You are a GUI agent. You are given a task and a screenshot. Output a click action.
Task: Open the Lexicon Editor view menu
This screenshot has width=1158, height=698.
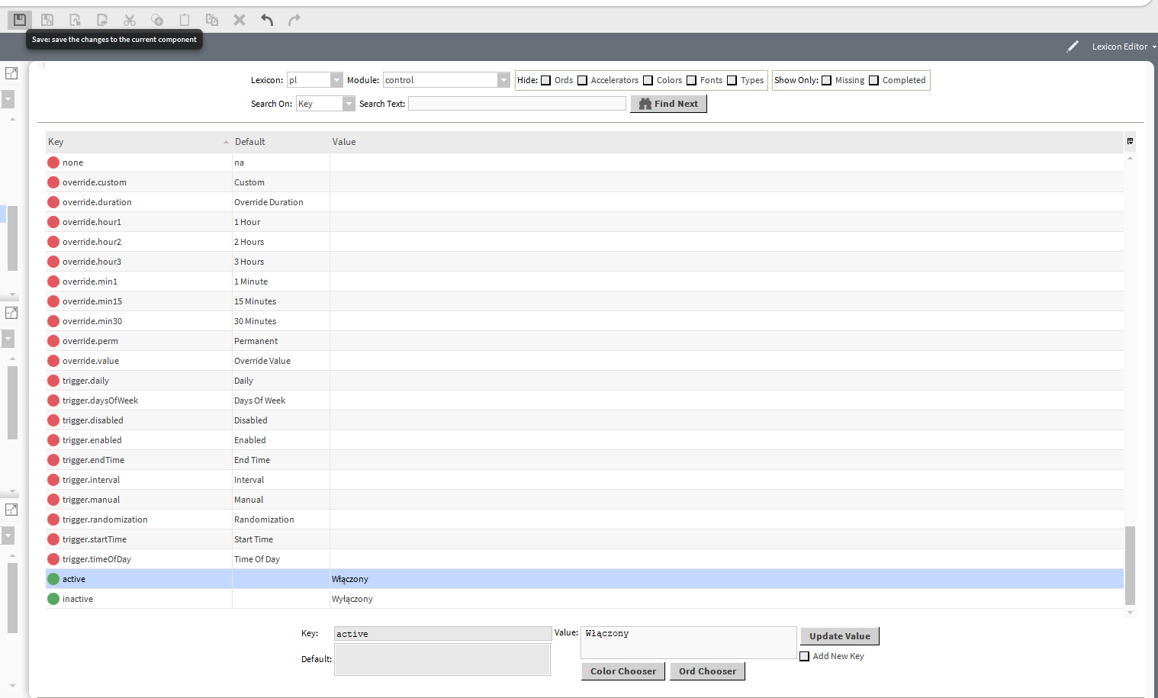point(1123,47)
